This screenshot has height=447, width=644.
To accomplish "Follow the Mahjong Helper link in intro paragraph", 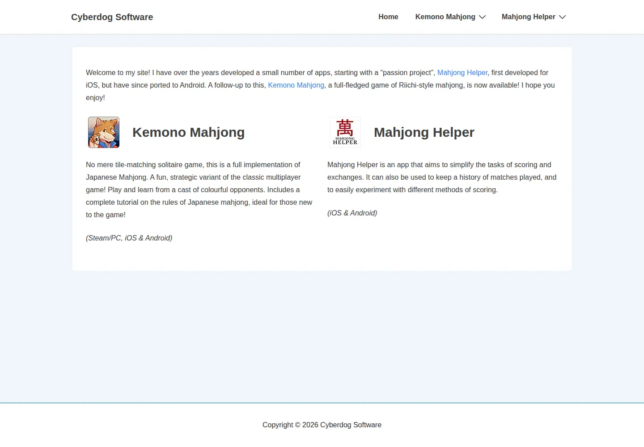I will tap(462, 72).
